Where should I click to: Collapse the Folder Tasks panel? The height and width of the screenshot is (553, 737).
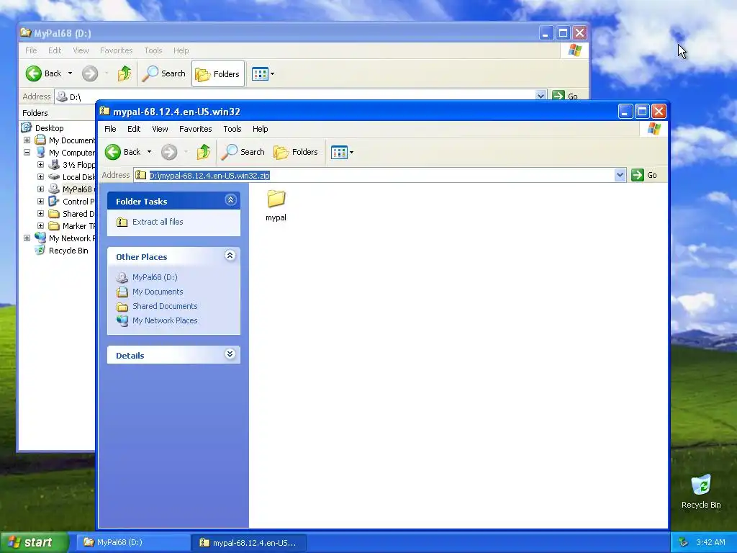click(230, 200)
